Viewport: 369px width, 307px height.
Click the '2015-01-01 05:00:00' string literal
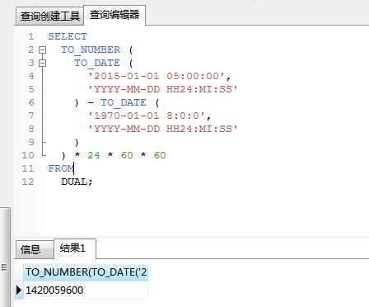coord(156,76)
